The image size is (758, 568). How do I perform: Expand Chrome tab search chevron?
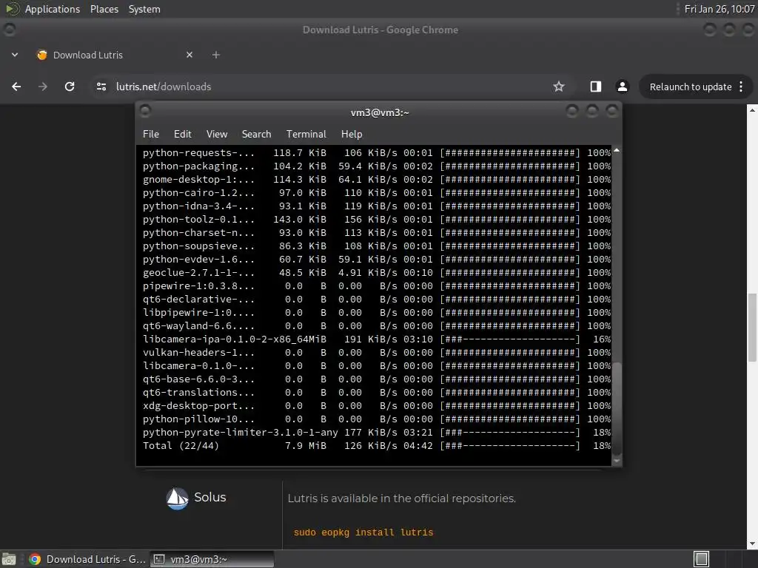point(15,55)
